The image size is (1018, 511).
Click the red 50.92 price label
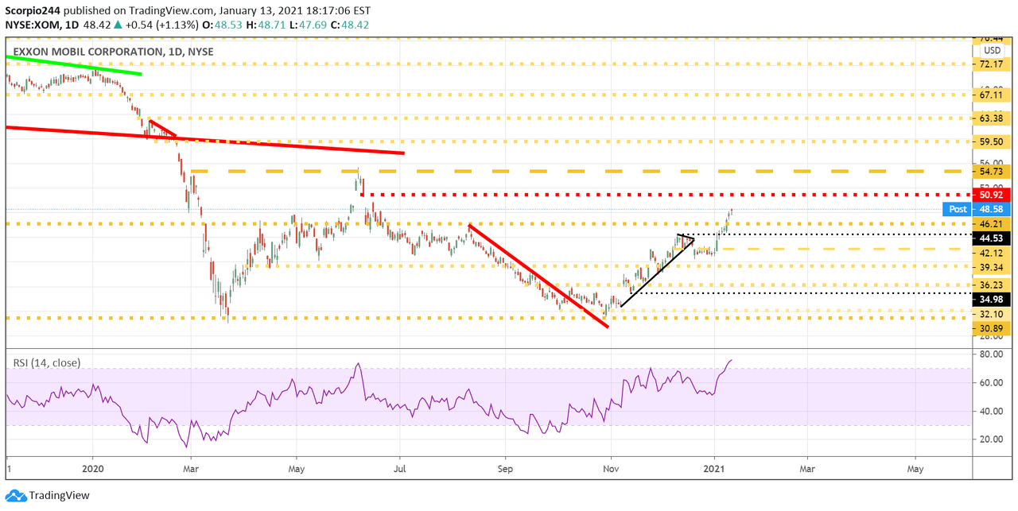tap(991, 195)
